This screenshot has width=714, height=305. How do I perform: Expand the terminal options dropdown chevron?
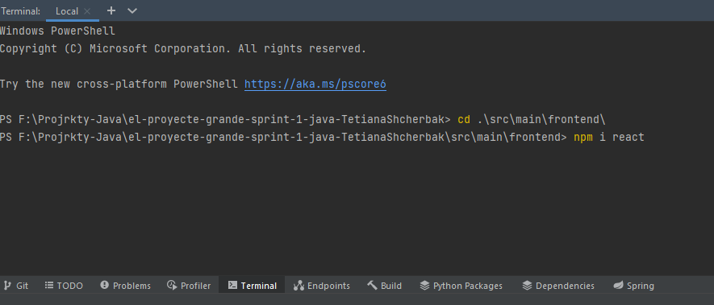pyautogui.click(x=132, y=10)
